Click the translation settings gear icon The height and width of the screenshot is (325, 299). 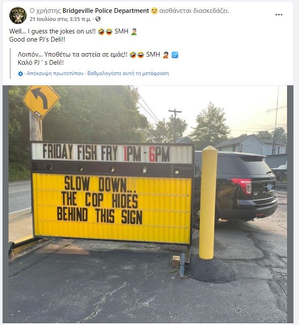tap(21, 74)
